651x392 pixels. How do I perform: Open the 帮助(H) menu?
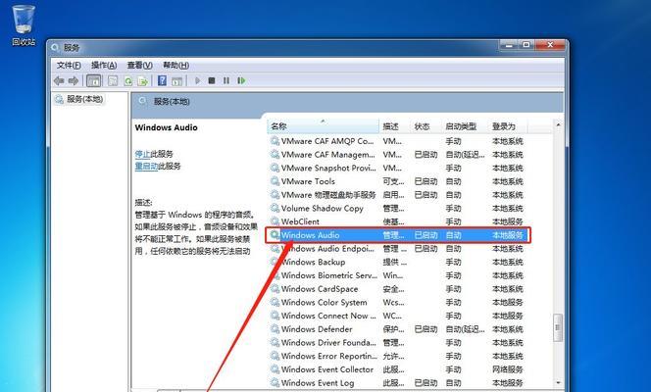pyautogui.click(x=175, y=65)
